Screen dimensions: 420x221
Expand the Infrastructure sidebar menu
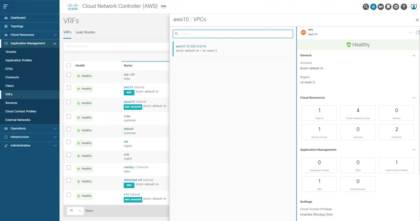(55, 137)
